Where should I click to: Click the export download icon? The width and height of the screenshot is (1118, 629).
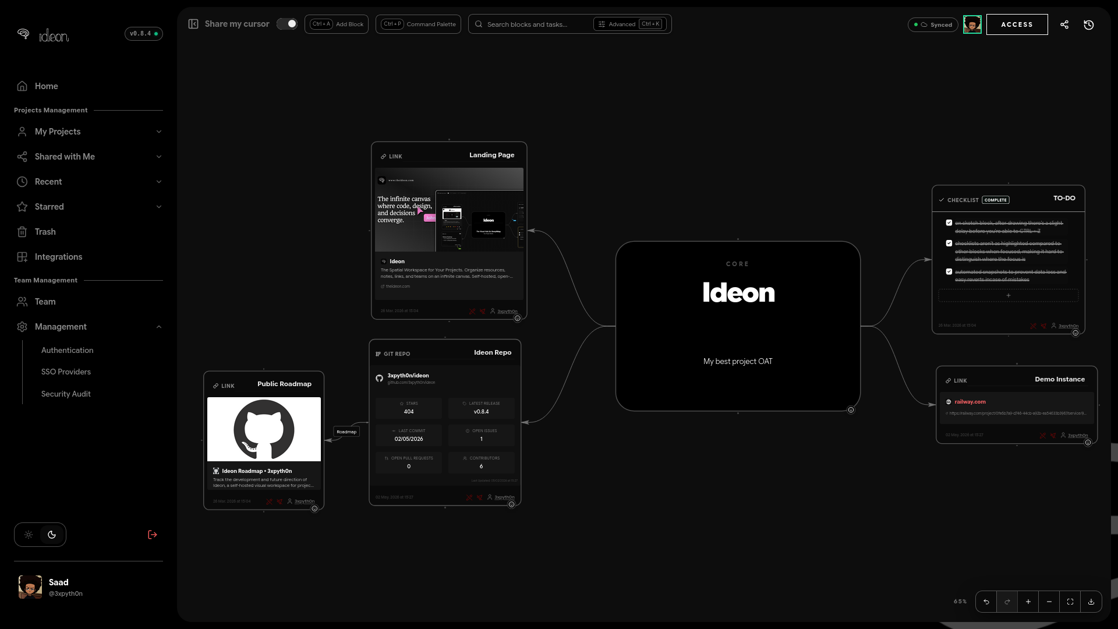tap(1091, 602)
